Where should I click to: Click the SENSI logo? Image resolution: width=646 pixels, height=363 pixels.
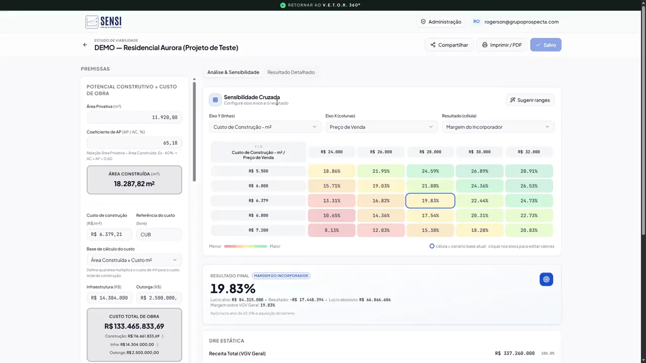[x=103, y=22]
